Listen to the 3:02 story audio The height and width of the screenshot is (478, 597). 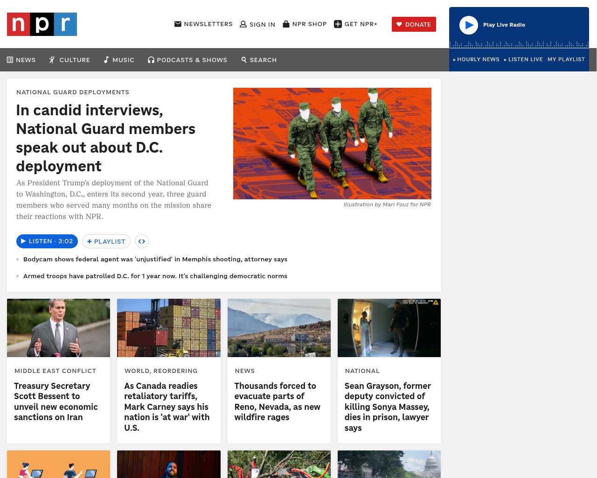point(47,241)
